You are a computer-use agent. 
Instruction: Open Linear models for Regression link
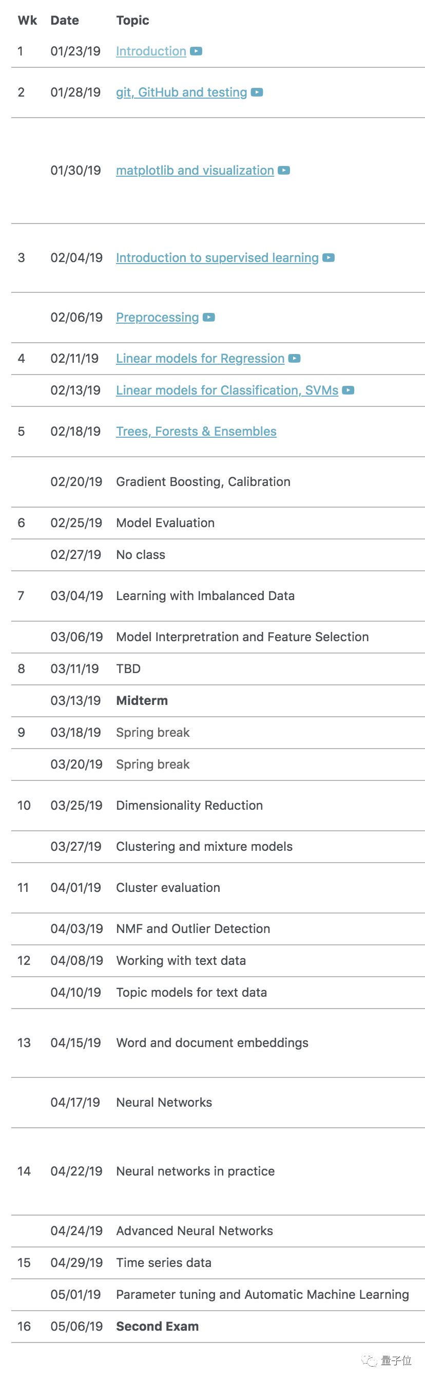tap(200, 359)
